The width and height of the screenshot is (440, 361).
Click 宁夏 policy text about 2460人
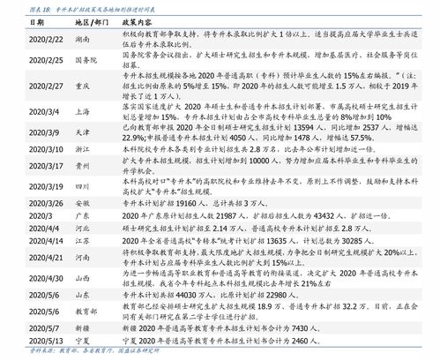click(221, 341)
